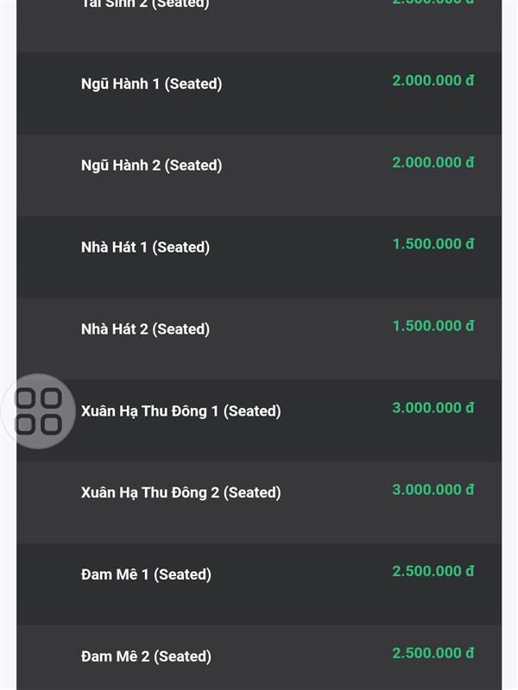This screenshot has height=690, width=518.
Task: Click the 2.000.000 đ price for Ngũ Hành 1
Action: coord(433,80)
